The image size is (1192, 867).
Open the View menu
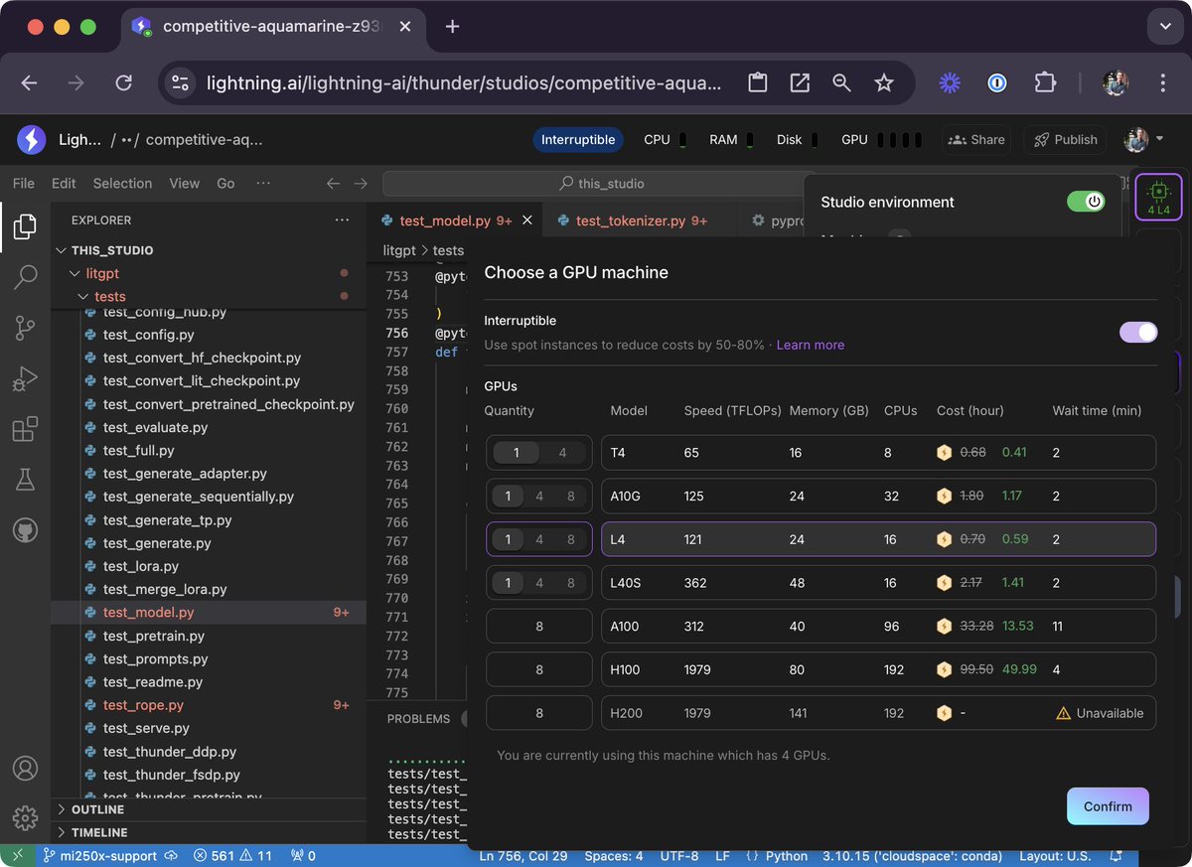click(185, 184)
